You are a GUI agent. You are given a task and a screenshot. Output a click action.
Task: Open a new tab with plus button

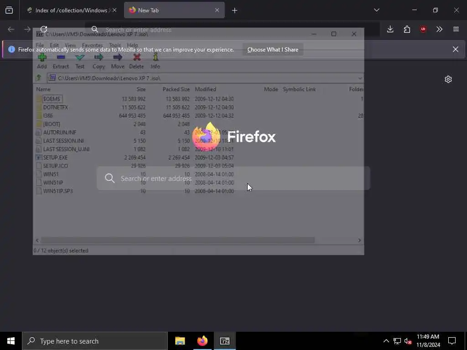(235, 10)
